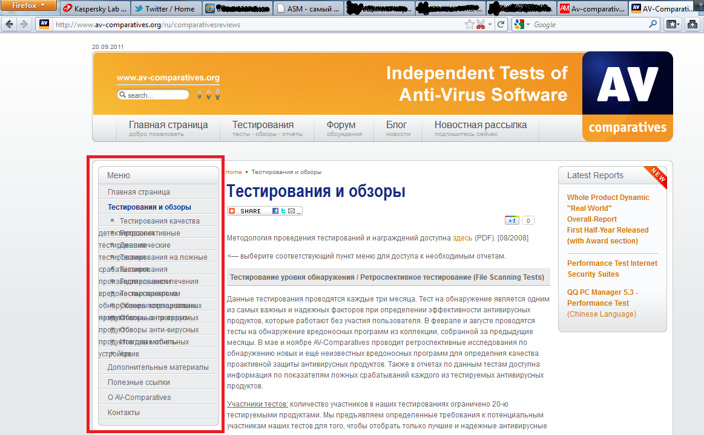Open more sharing options ellipsis
The height and width of the screenshot is (435, 704).
tap(298, 212)
